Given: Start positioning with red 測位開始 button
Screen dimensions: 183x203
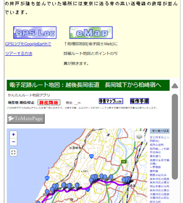Looking at the screenshot, I should point(49,103).
